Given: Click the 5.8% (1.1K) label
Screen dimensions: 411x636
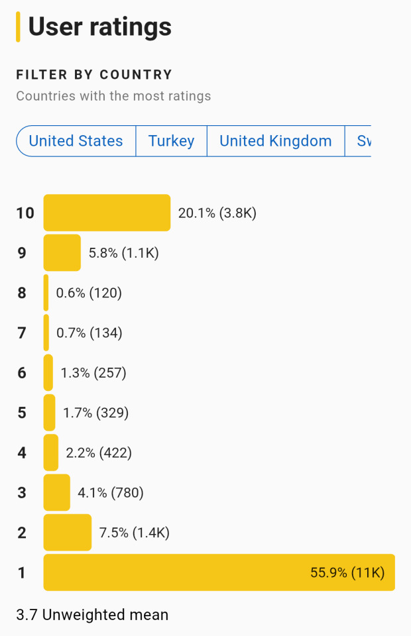Looking at the screenshot, I should [124, 252].
